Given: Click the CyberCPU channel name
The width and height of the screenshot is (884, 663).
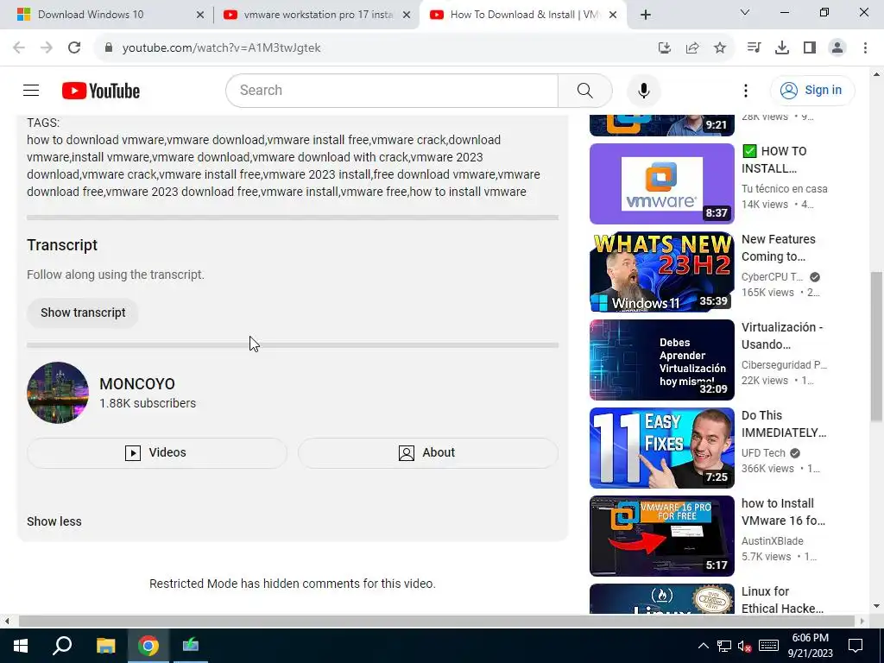Looking at the screenshot, I should coord(773,277).
